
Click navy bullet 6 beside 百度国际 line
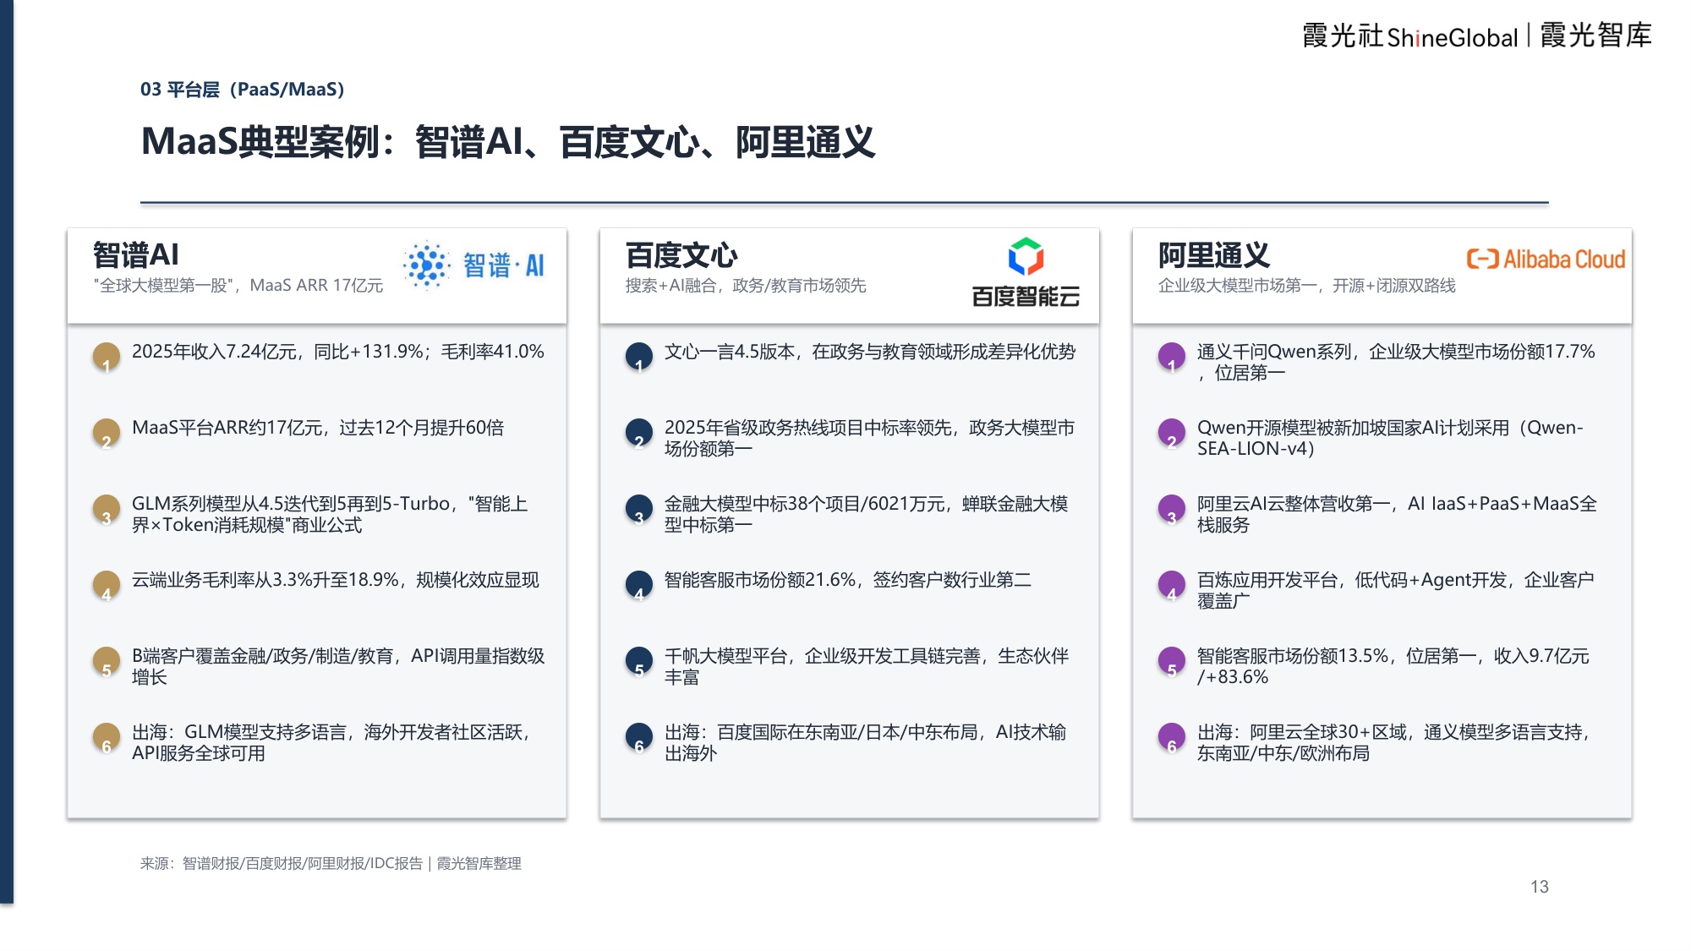[639, 737]
